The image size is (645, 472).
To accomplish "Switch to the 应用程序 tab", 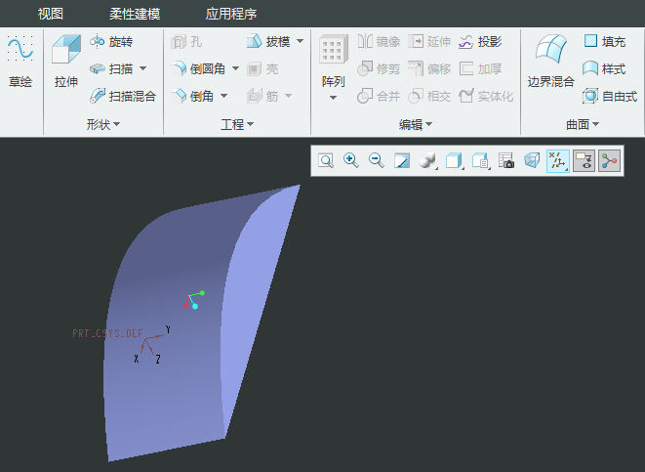I will point(231,14).
